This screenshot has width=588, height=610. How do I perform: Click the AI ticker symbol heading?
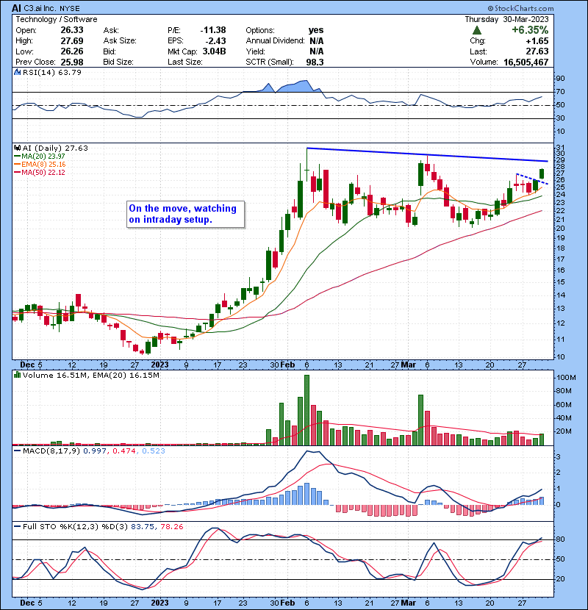(x=16, y=8)
